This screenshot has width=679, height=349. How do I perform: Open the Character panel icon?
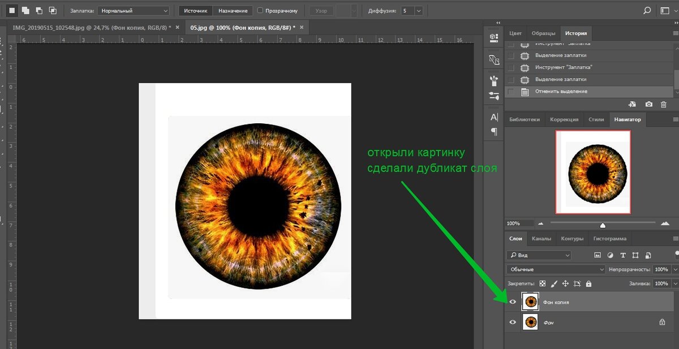(493, 117)
